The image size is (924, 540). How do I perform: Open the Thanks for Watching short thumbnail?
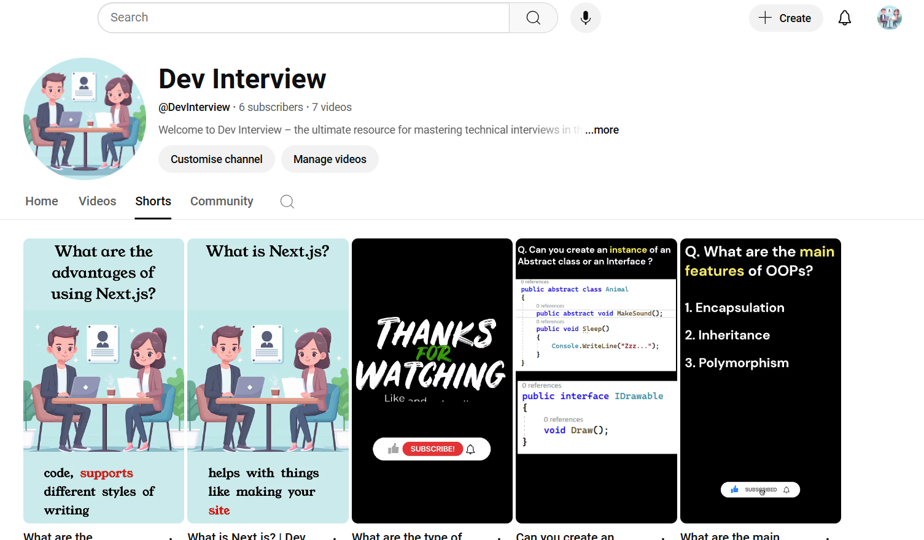(x=432, y=380)
